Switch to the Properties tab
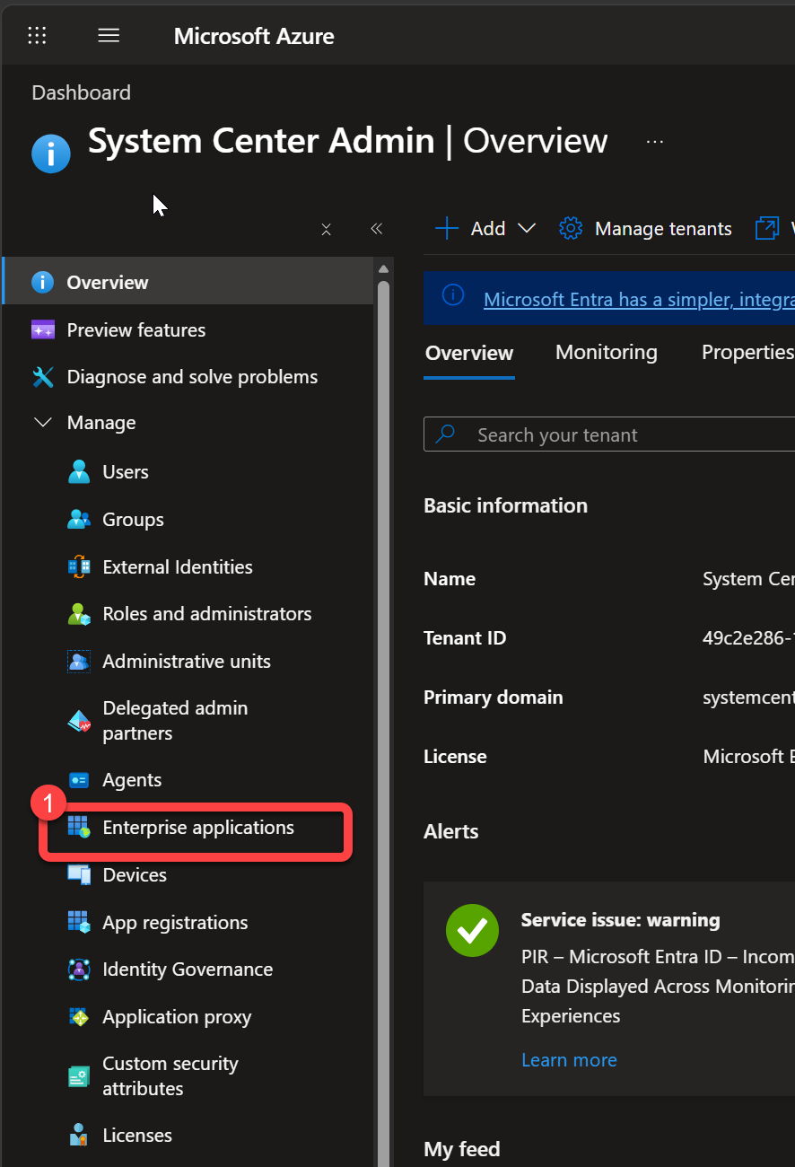The image size is (795, 1167). click(747, 352)
